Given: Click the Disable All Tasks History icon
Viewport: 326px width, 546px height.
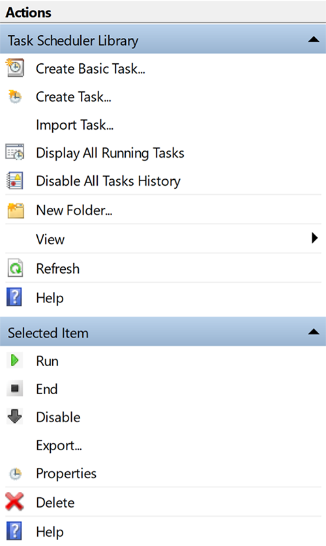Looking at the screenshot, I should [x=14, y=180].
